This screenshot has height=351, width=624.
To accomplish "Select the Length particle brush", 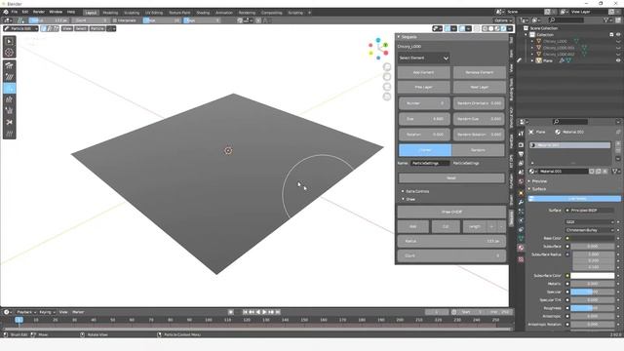I will point(10,99).
